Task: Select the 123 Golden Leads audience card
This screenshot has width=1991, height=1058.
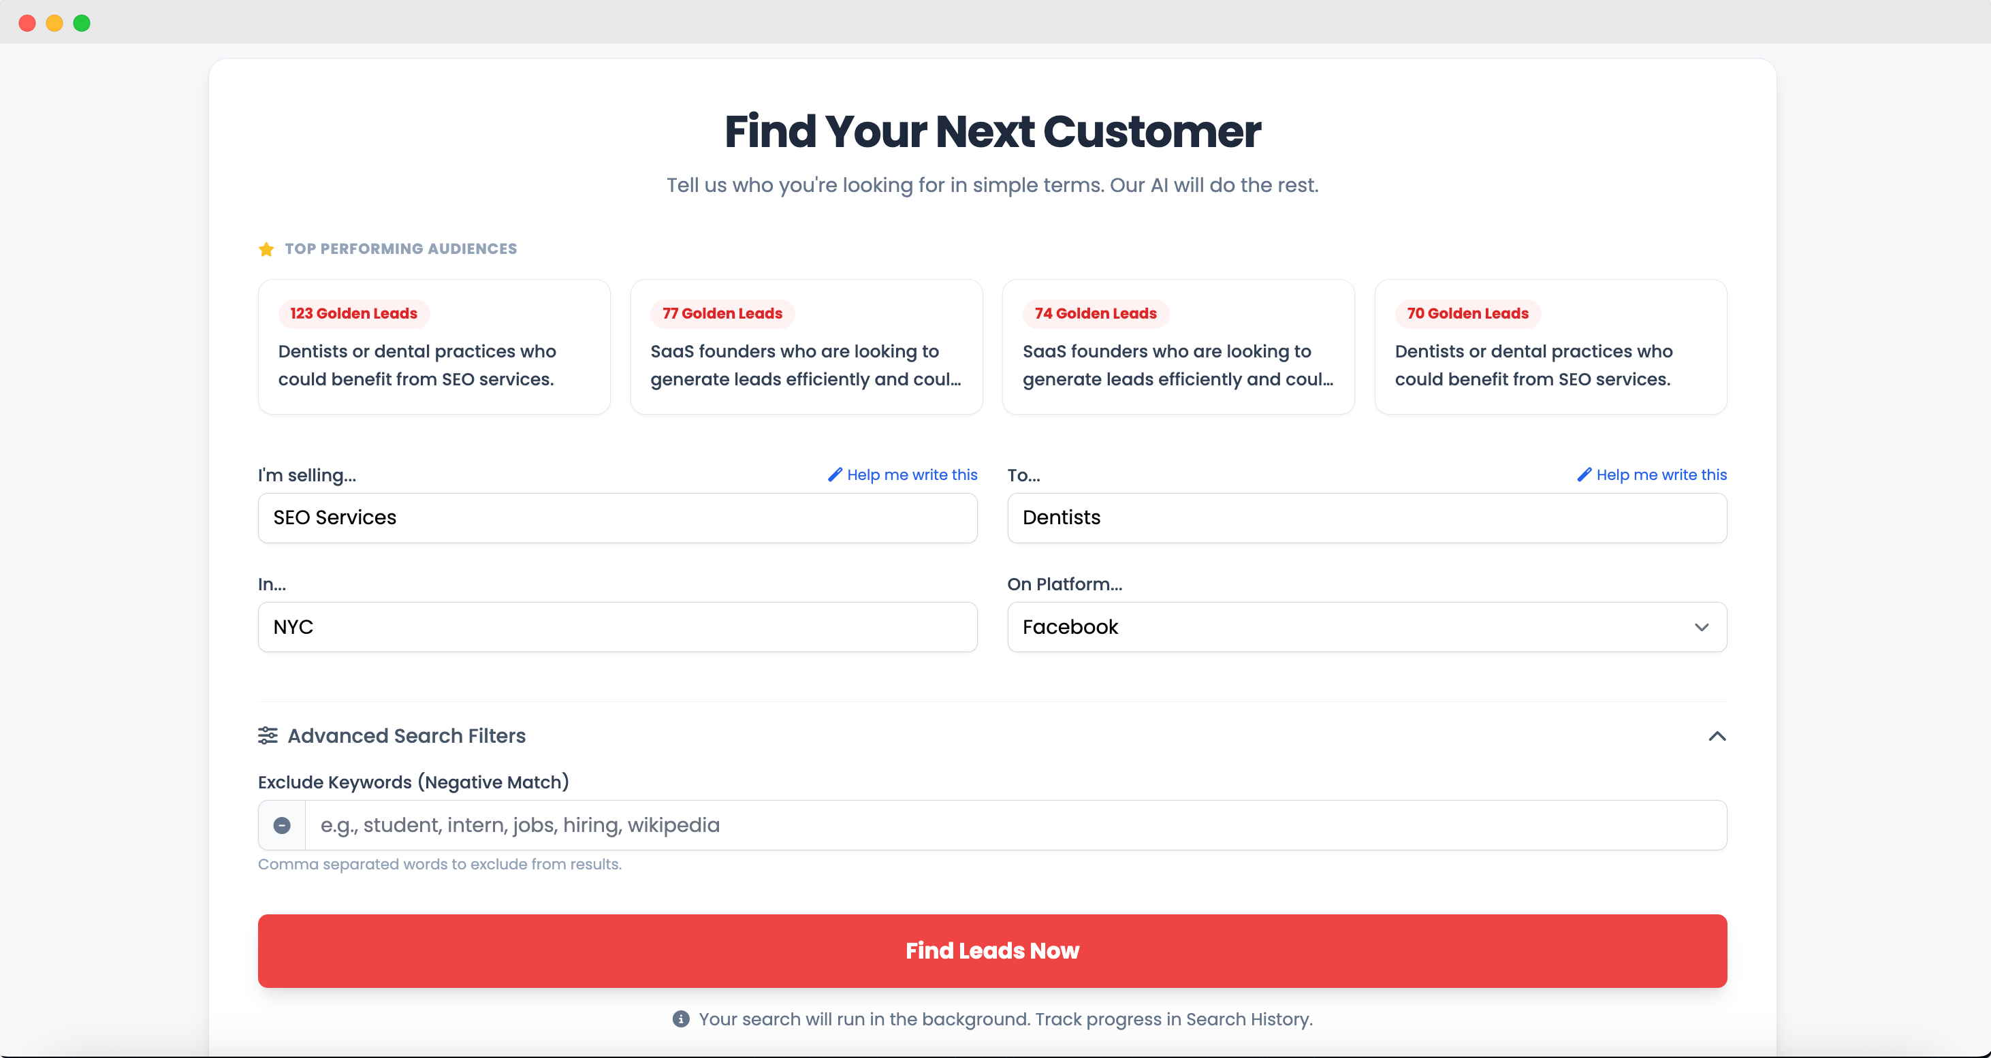Action: coord(434,347)
